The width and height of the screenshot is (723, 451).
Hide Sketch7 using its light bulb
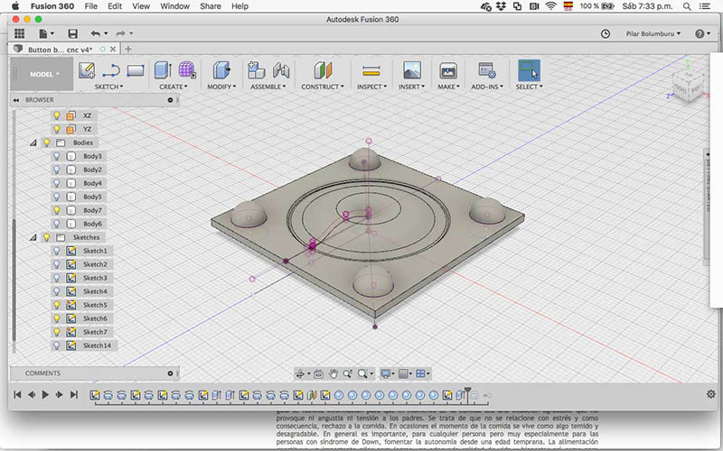(x=57, y=332)
